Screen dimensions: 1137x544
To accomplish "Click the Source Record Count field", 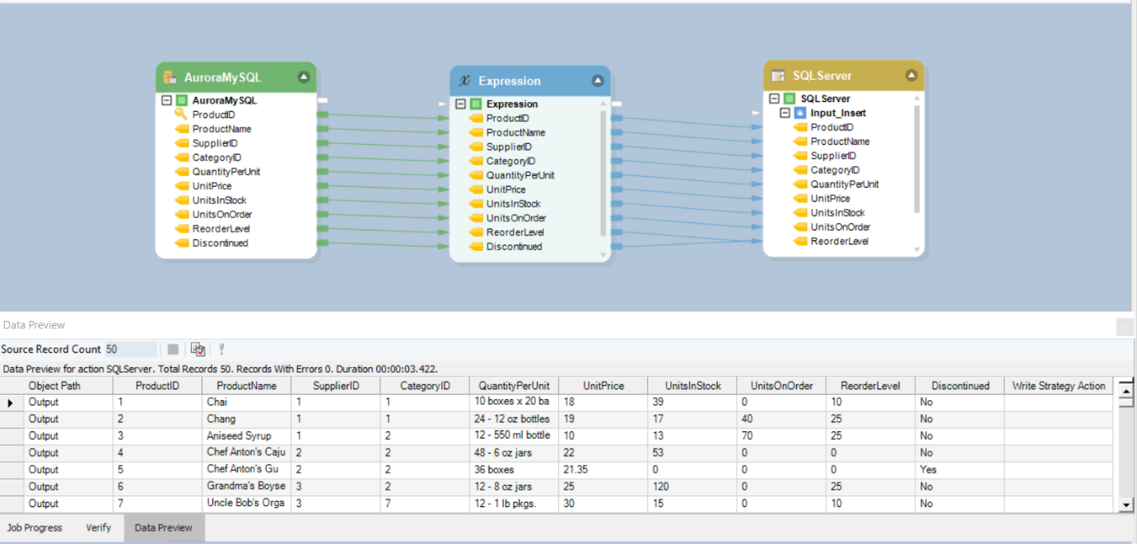I will (130, 350).
